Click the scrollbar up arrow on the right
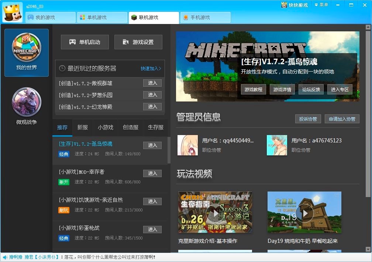 (369, 26)
